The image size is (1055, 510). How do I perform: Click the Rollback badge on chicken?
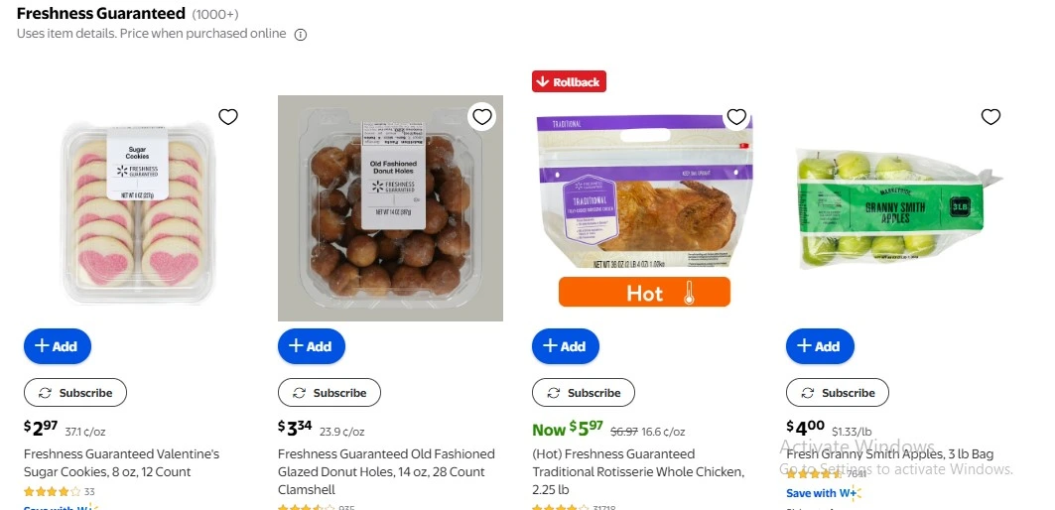569,82
